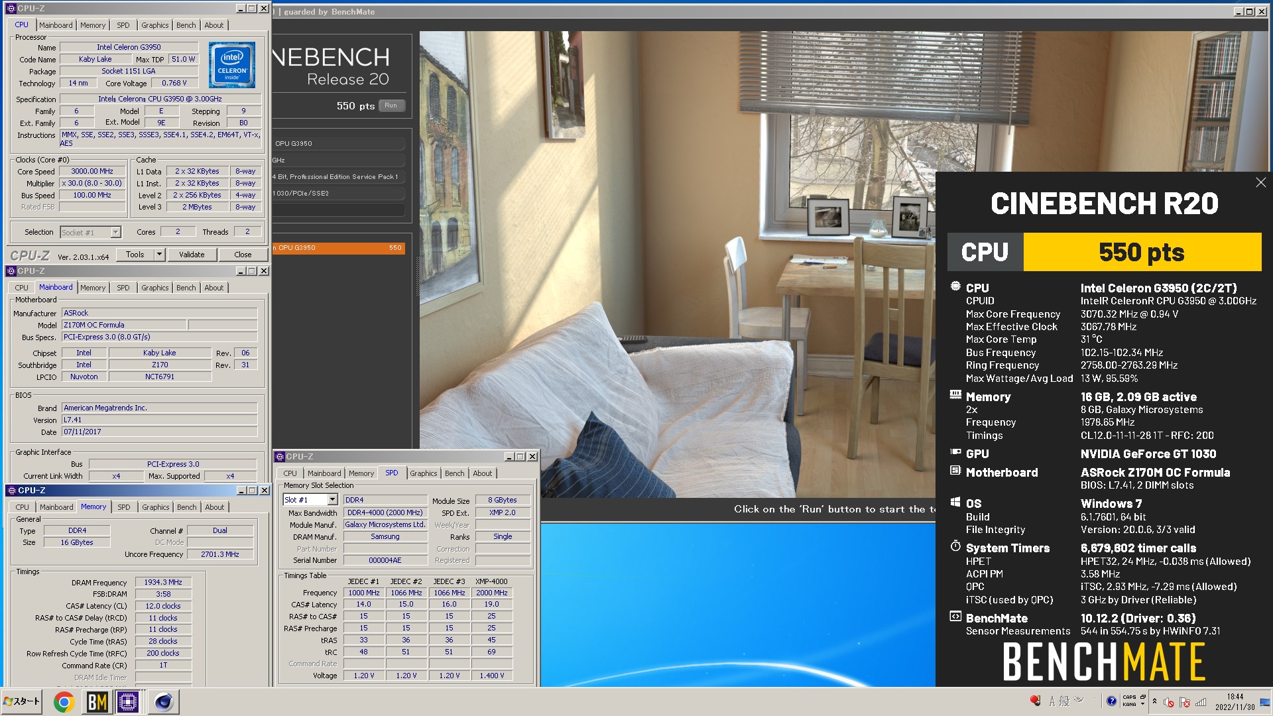The width and height of the screenshot is (1273, 716).
Task: Click the Multiplier value x 30.0 field
Action: 92,183
